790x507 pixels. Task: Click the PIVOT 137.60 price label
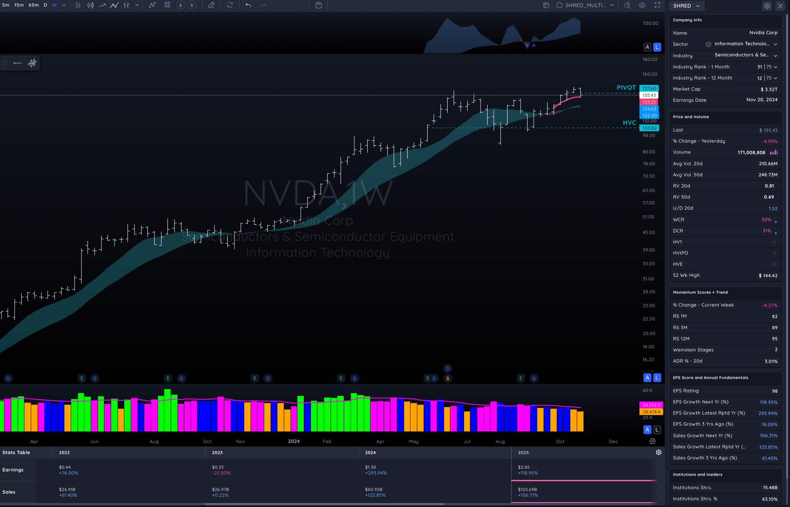tap(649, 88)
